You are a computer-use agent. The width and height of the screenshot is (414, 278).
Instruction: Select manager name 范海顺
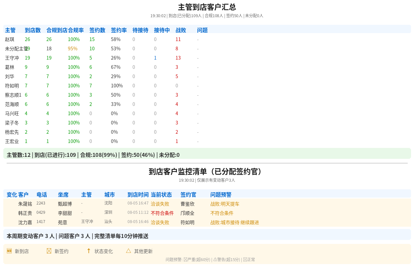point(12,104)
